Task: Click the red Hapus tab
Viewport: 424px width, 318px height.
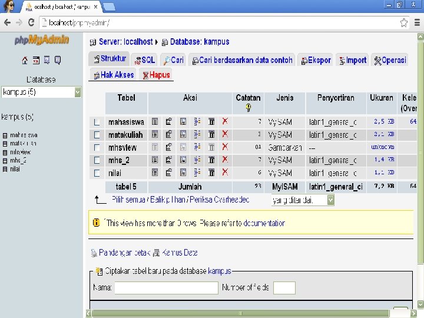Action: pos(156,75)
